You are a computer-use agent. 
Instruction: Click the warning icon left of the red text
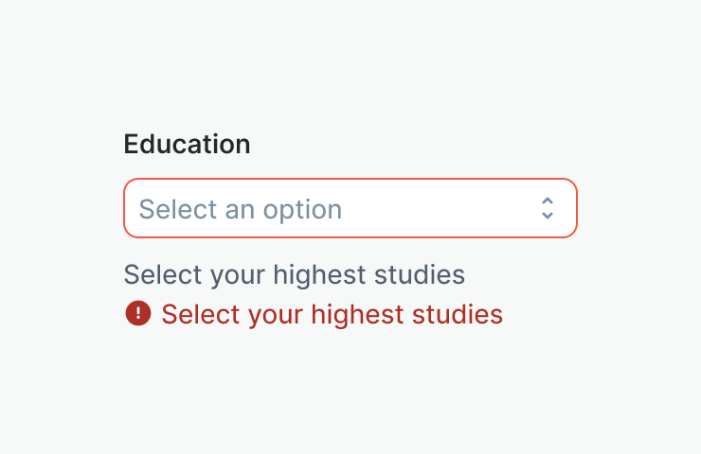(x=137, y=313)
